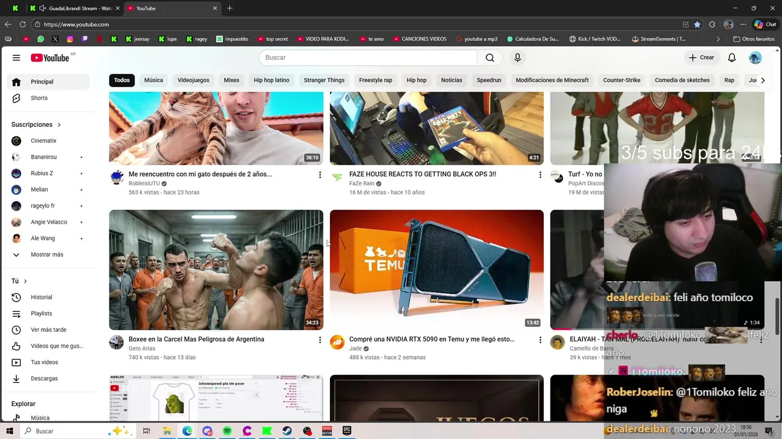Open Melian subscription channel
The height and width of the screenshot is (439, 782).
coord(49,190)
